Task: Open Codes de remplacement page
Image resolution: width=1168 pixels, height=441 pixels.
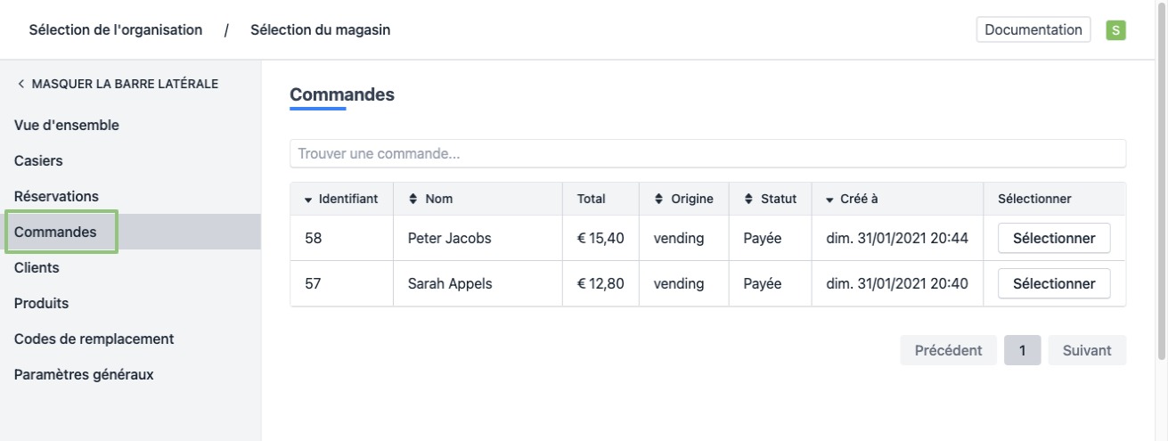Action: pos(94,339)
